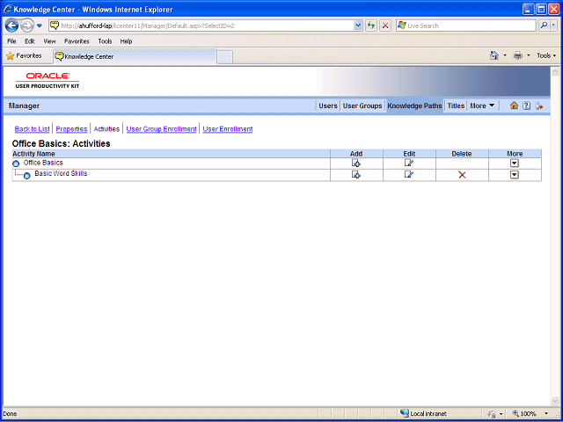
Task: Select the Knowledge Center browser tab
Action: pyautogui.click(x=135, y=56)
